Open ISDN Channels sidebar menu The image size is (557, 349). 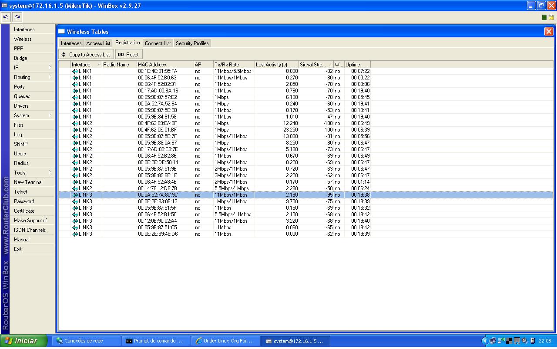pos(33,230)
